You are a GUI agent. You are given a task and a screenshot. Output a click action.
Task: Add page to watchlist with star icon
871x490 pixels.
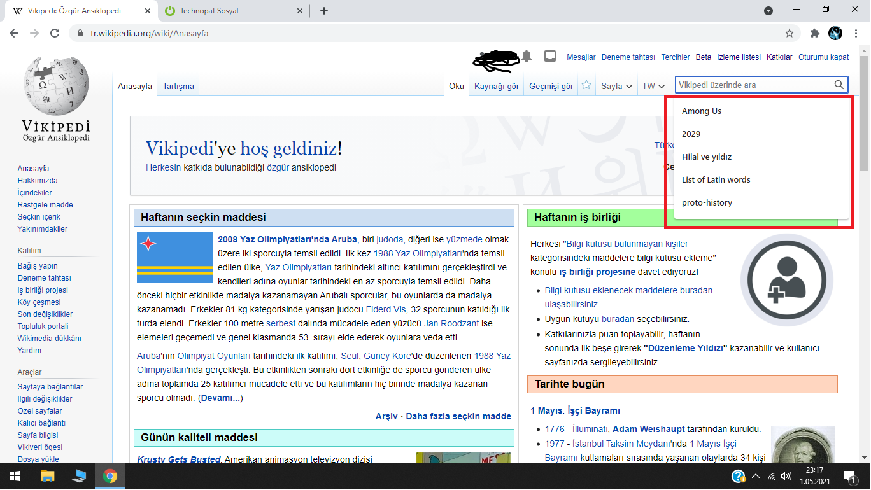(586, 85)
